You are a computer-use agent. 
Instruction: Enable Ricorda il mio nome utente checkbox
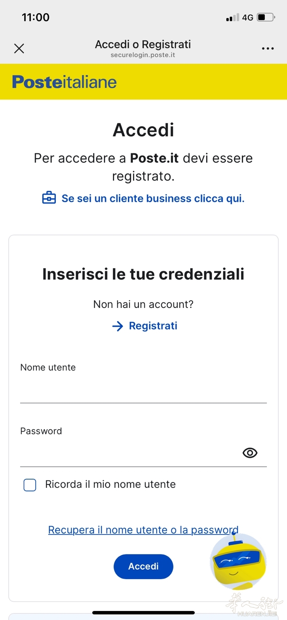(x=30, y=485)
